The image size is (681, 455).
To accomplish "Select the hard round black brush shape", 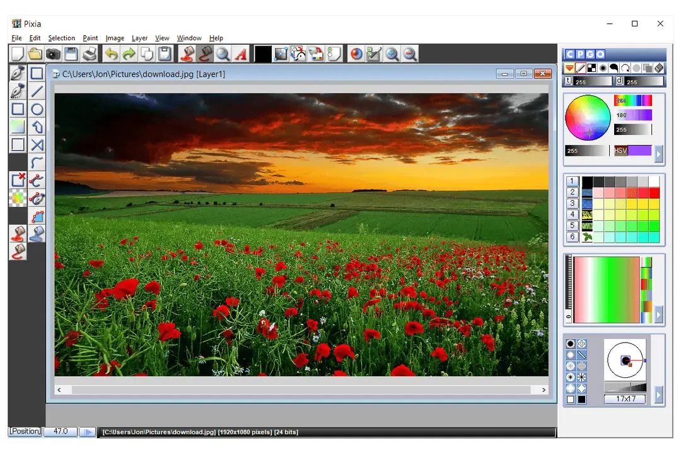I will click(570, 344).
